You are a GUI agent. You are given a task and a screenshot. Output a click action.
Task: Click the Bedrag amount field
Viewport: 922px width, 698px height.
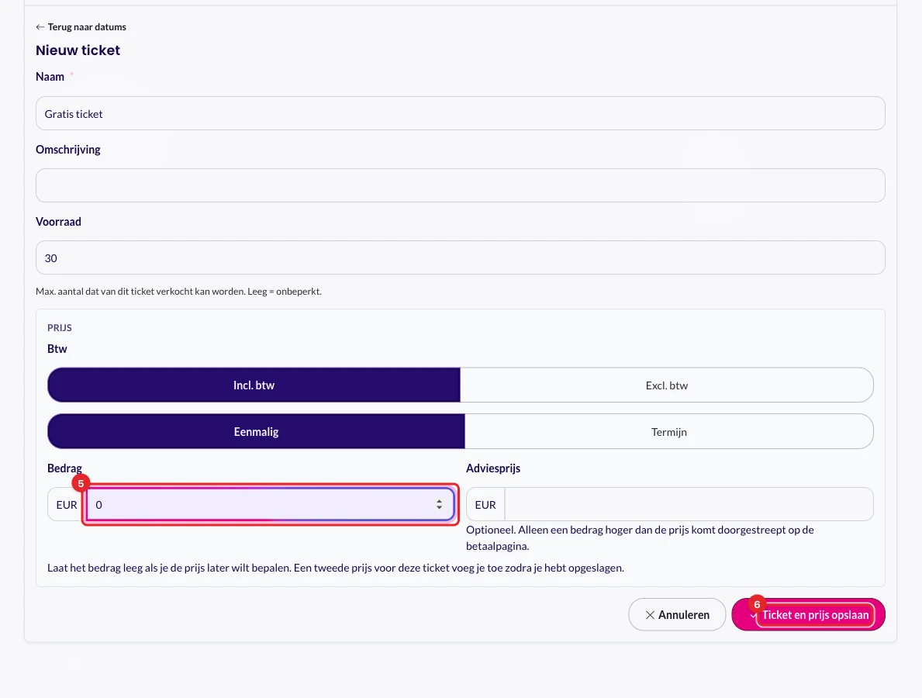click(x=271, y=505)
